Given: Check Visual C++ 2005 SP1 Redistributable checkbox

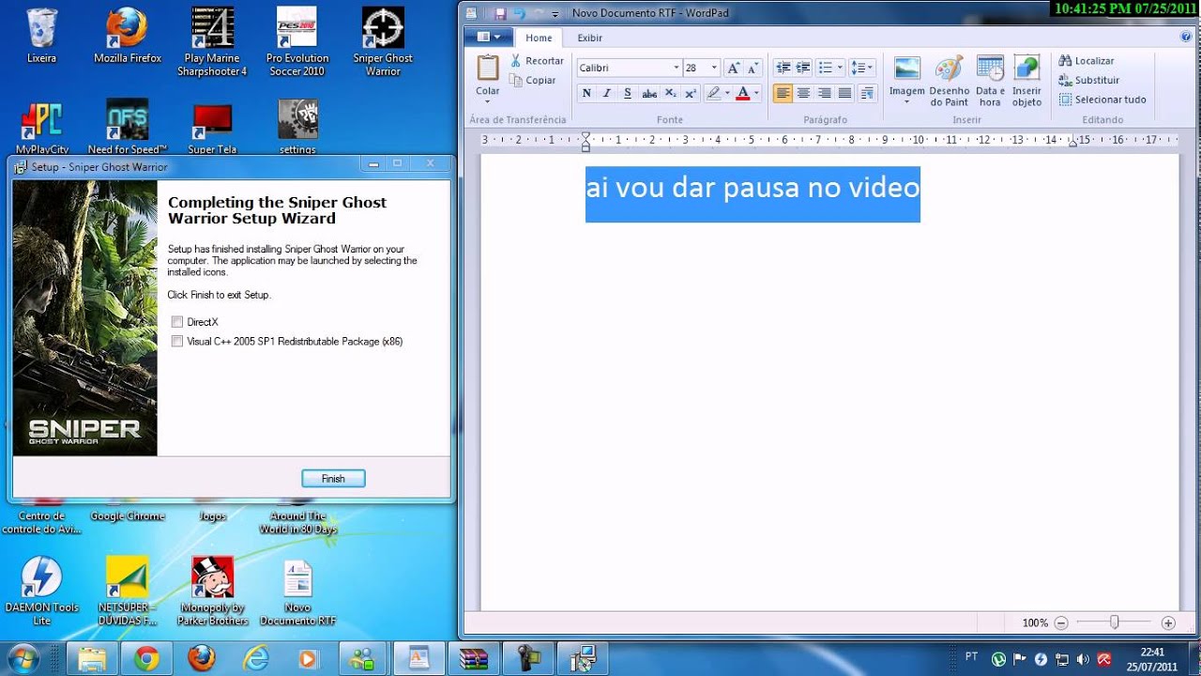Looking at the screenshot, I should [x=177, y=342].
